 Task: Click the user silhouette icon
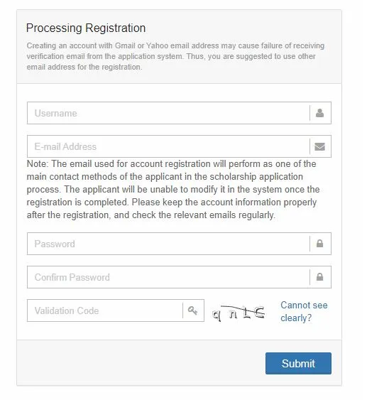coord(319,113)
